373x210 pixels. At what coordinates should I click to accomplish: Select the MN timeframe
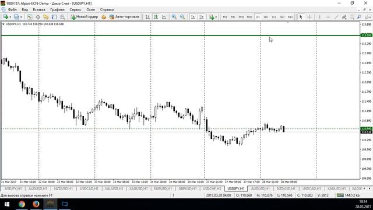290,17
